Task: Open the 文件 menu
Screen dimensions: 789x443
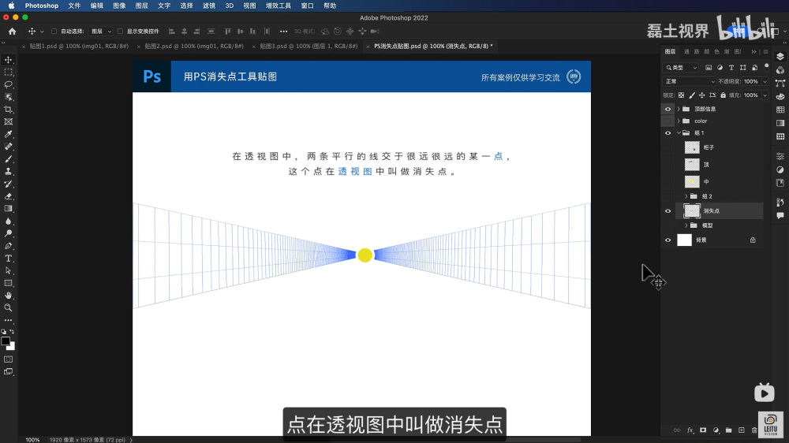Action: point(74,6)
